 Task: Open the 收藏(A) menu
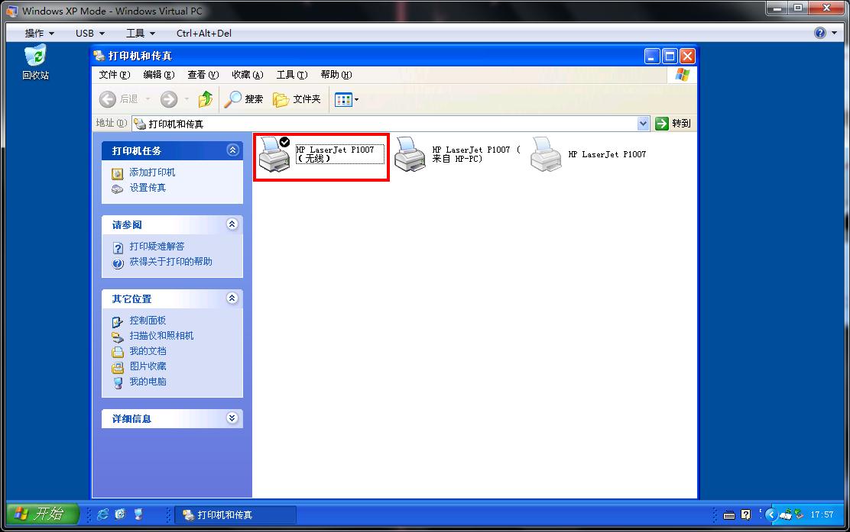[x=247, y=75]
